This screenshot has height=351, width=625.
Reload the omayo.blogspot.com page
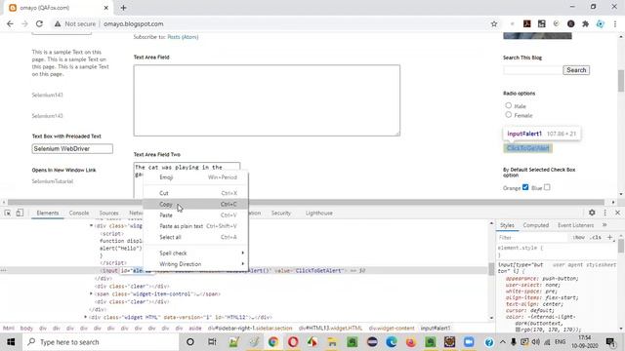click(x=39, y=23)
